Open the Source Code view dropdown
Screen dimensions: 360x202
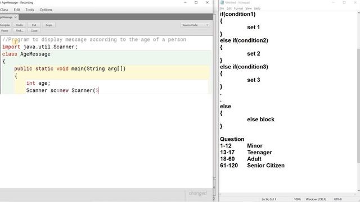[195, 25]
